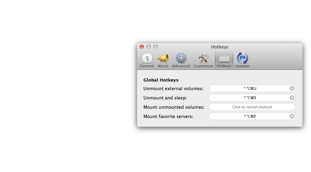
Task: Click the Hotkeys window title text
Action: (x=219, y=47)
